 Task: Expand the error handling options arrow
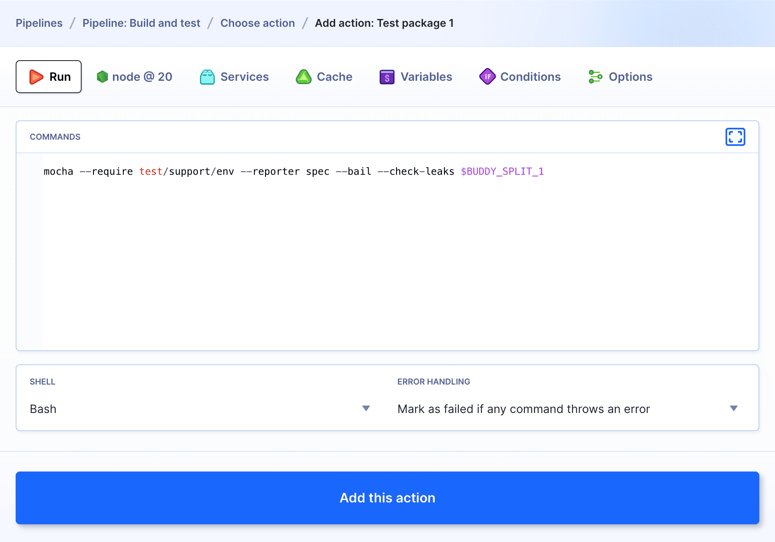tap(733, 408)
